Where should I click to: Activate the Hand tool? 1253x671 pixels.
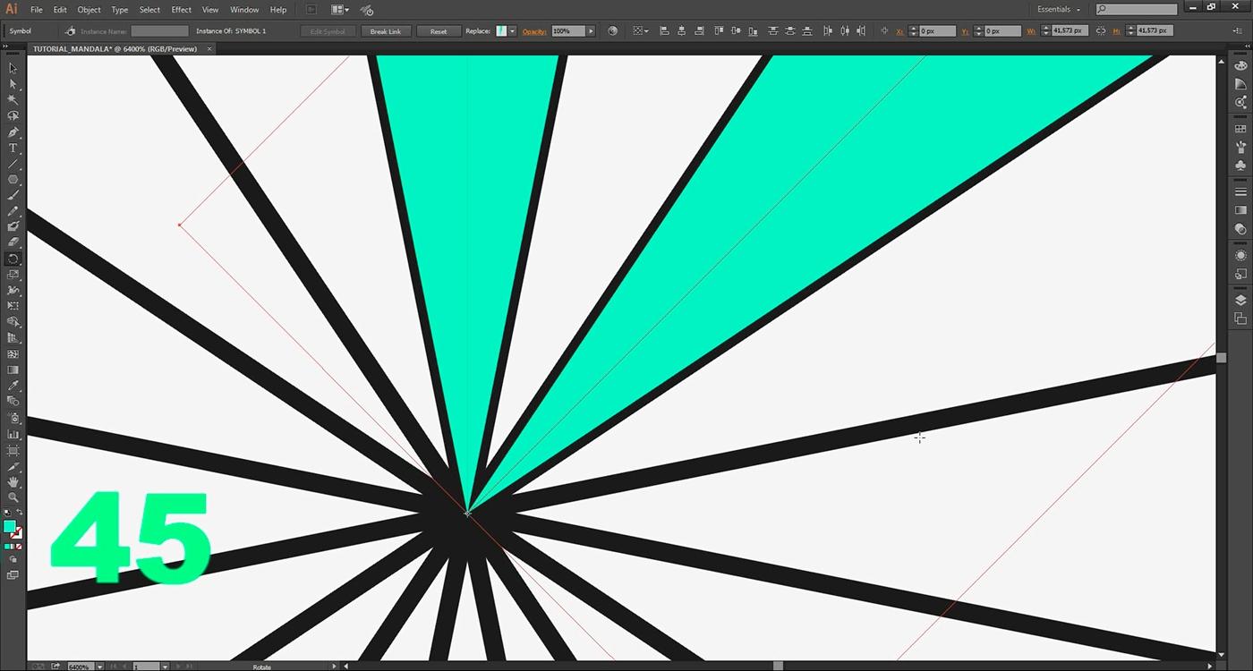click(13, 481)
